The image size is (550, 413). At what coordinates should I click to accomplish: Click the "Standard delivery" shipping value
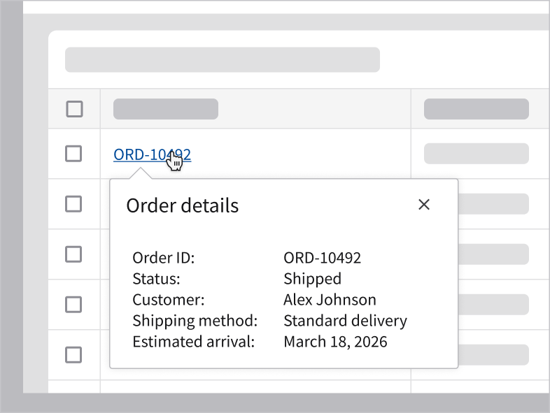345,321
